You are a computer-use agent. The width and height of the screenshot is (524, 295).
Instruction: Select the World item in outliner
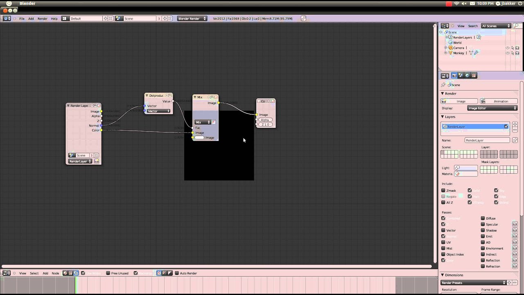click(x=457, y=43)
